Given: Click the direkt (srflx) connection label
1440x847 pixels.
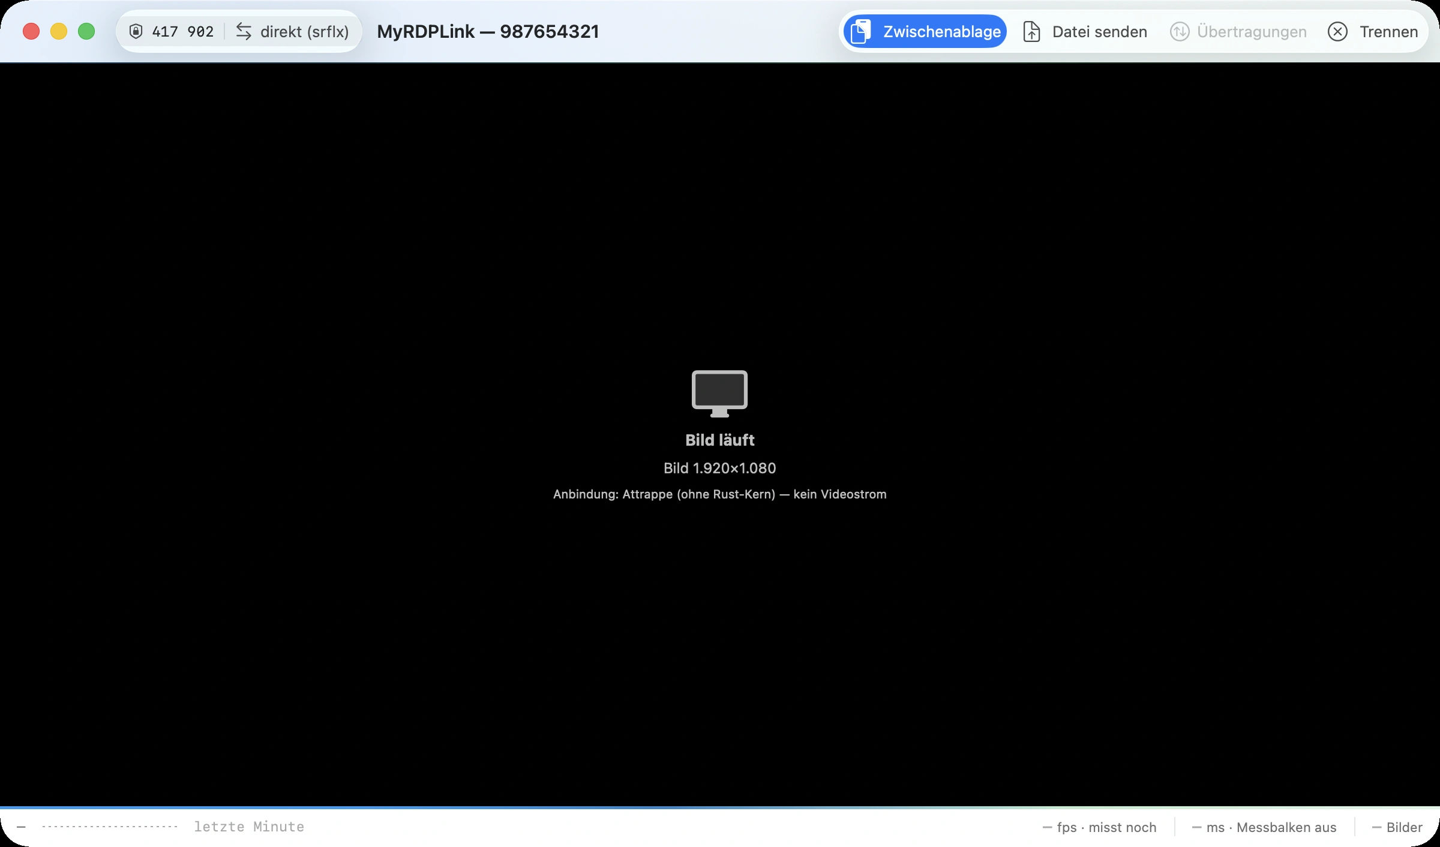Looking at the screenshot, I should 305,31.
